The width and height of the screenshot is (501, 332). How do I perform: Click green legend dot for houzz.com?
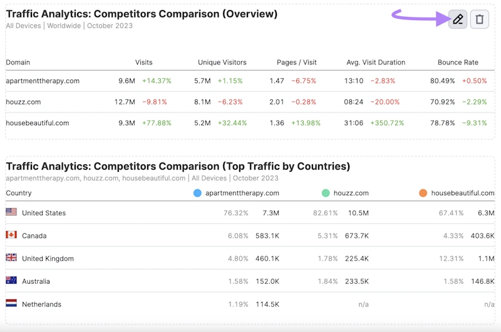pos(326,193)
